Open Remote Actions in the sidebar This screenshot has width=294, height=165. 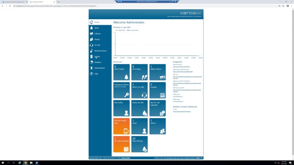100,51
